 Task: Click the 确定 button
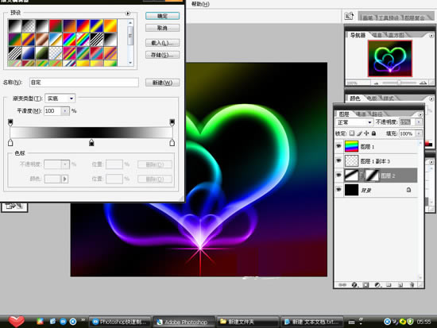pos(162,16)
